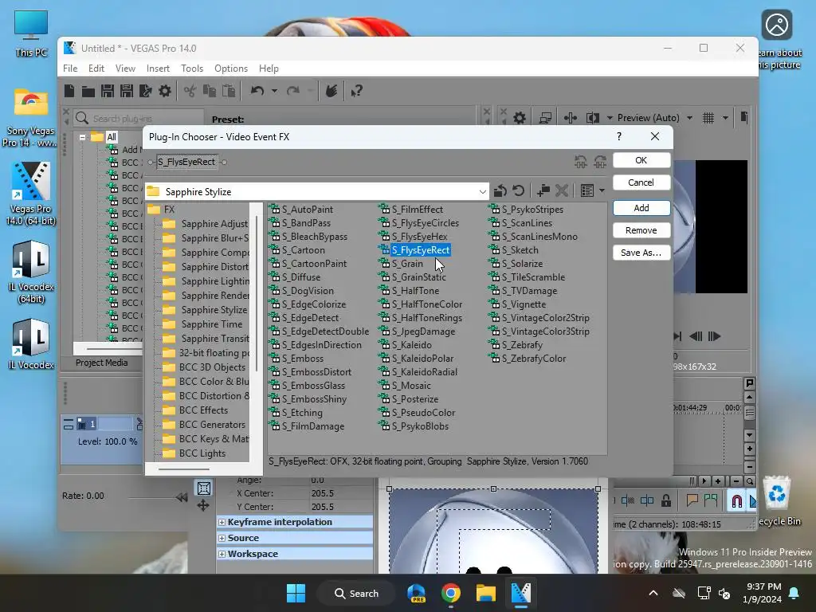816x612 pixels.
Task: Collapse the All tree node
Action: pos(82,137)
